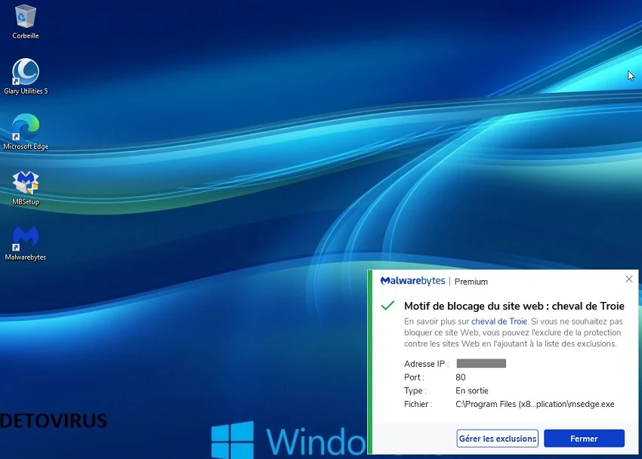Select the Glary Utilities 5 desktop shortcut
Viewport: 642px width, 459px height.
pos(26,76)
